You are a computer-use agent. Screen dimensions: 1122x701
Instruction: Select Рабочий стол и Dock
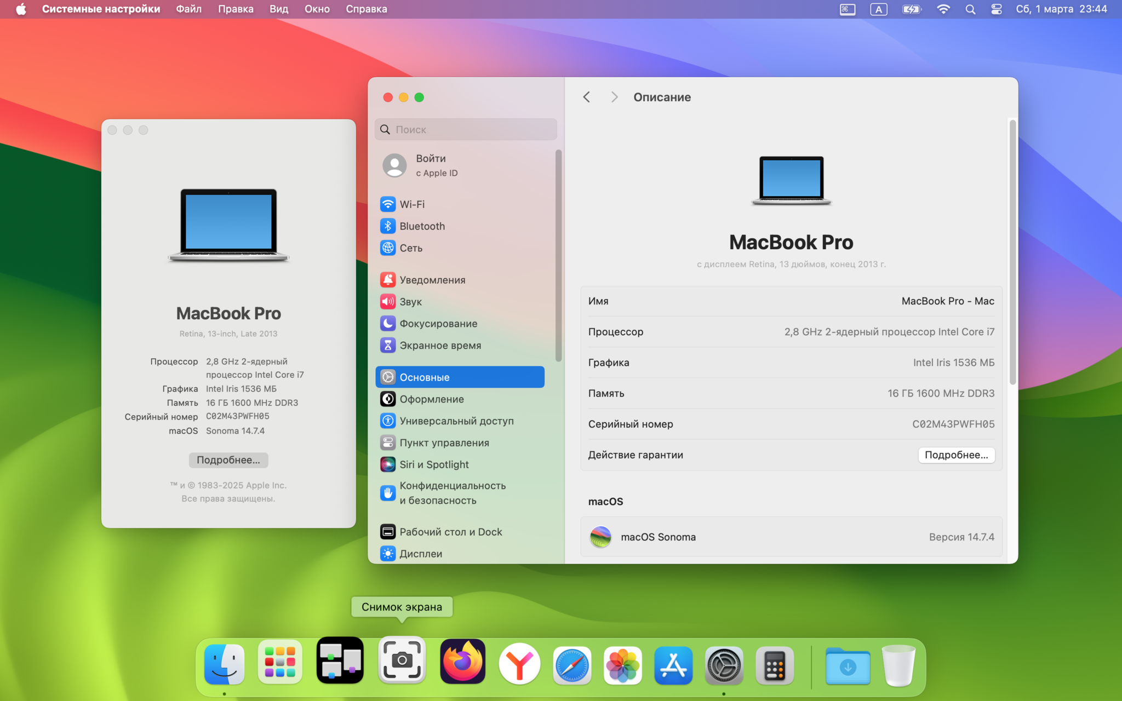click(x=460, y=532)
